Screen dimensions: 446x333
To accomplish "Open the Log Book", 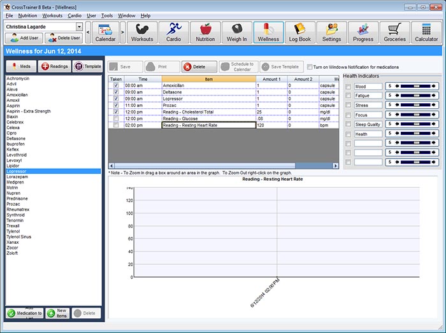I will [300, 32].
